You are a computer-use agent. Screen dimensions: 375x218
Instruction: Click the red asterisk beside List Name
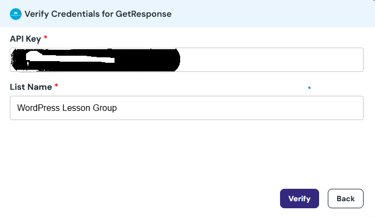coord(56,87)
